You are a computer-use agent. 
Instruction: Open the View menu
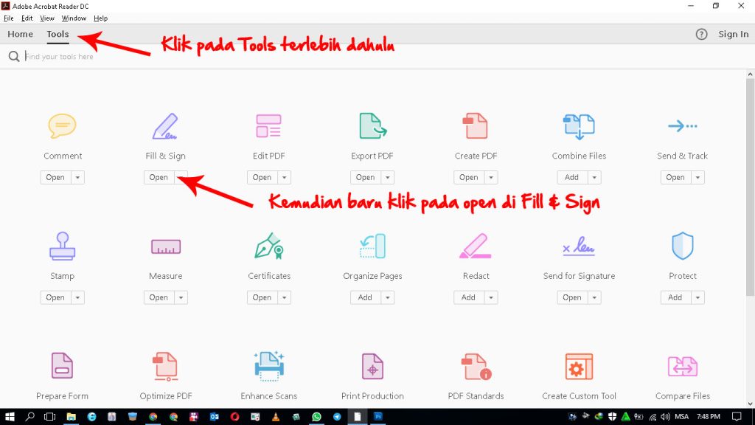pos(46,18)
